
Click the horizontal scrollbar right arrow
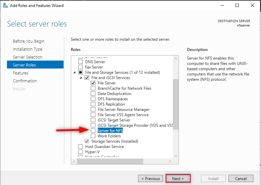click(170, 161)
